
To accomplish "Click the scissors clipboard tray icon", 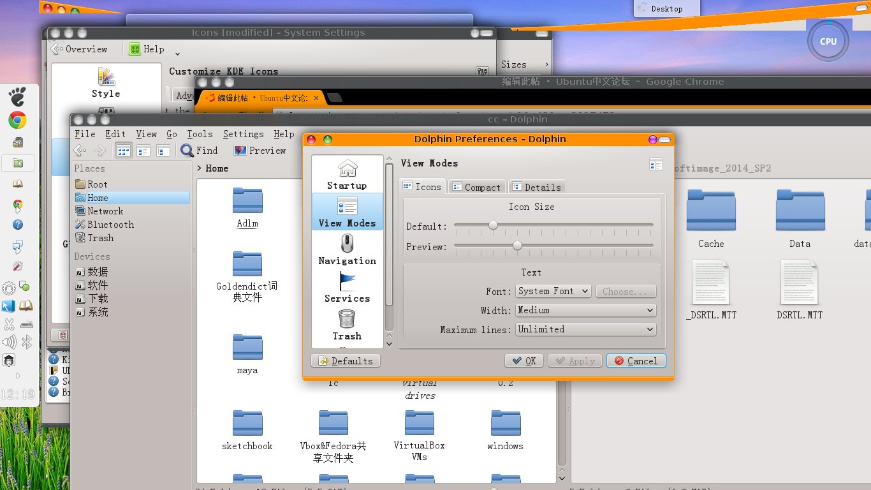I will pyautogui.click(x=9, y=325).
